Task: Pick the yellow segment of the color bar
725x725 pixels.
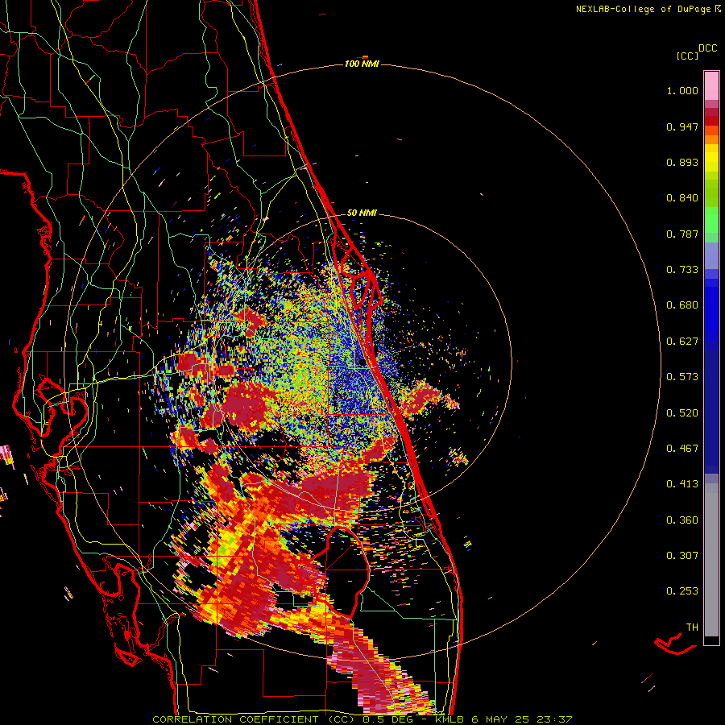Action: tap(711, 158)
